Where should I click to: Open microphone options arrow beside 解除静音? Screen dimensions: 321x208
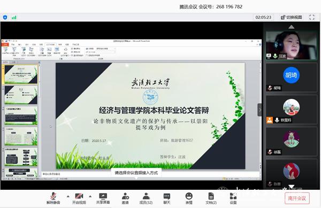[x=68, y=196]
